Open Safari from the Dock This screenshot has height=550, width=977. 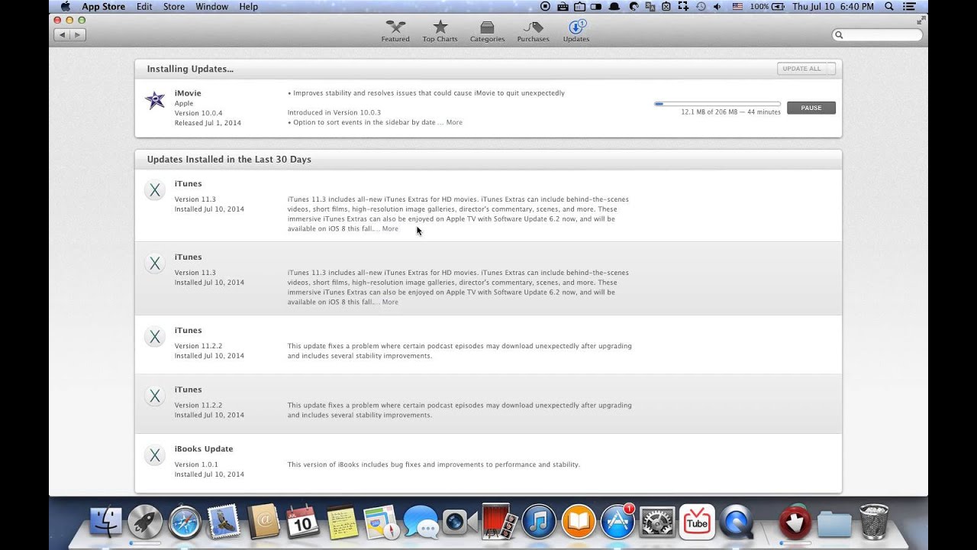[x=185, y=522]
